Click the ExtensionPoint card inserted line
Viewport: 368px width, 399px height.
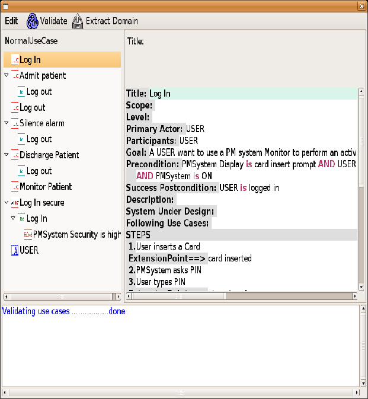click(x=190, y=258)
